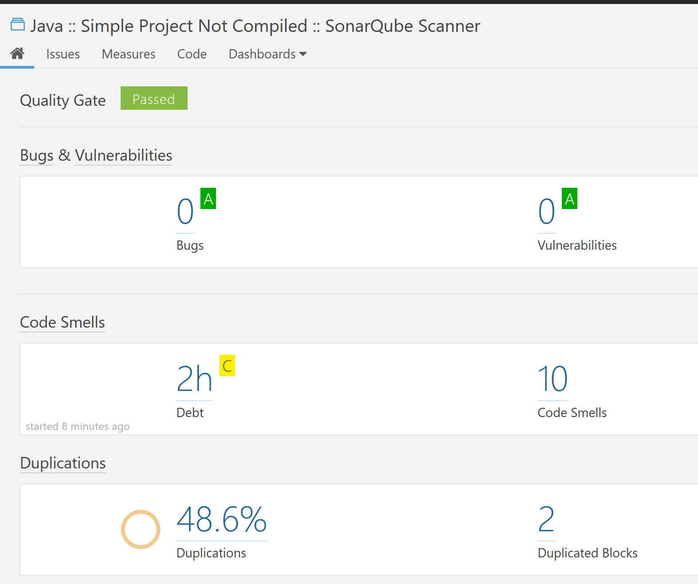The height and width of the screenshot is (584, 698).
Task: Click the 'Bugs' label under the count
Action: pyautogui.click(x=190, y=245)
